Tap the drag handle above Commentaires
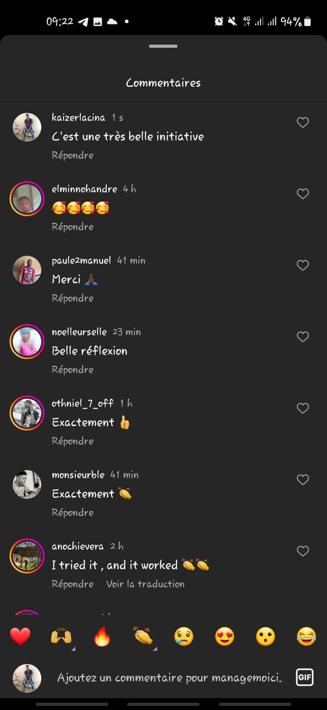The width and height of the screenshot is (327, 710). point(163,46)
